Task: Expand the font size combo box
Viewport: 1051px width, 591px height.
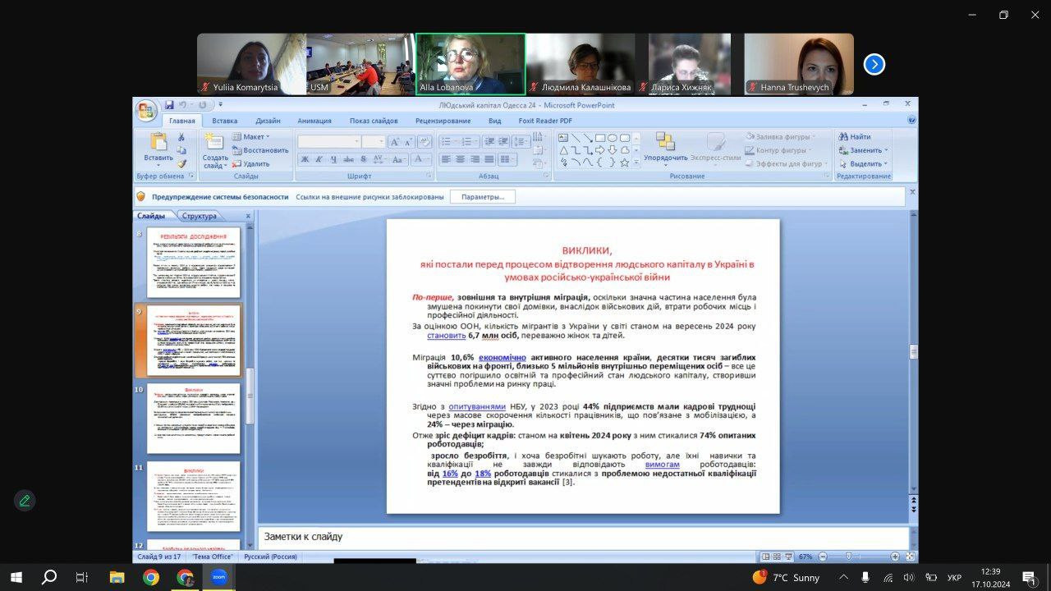Action: (x=381, y=141)
